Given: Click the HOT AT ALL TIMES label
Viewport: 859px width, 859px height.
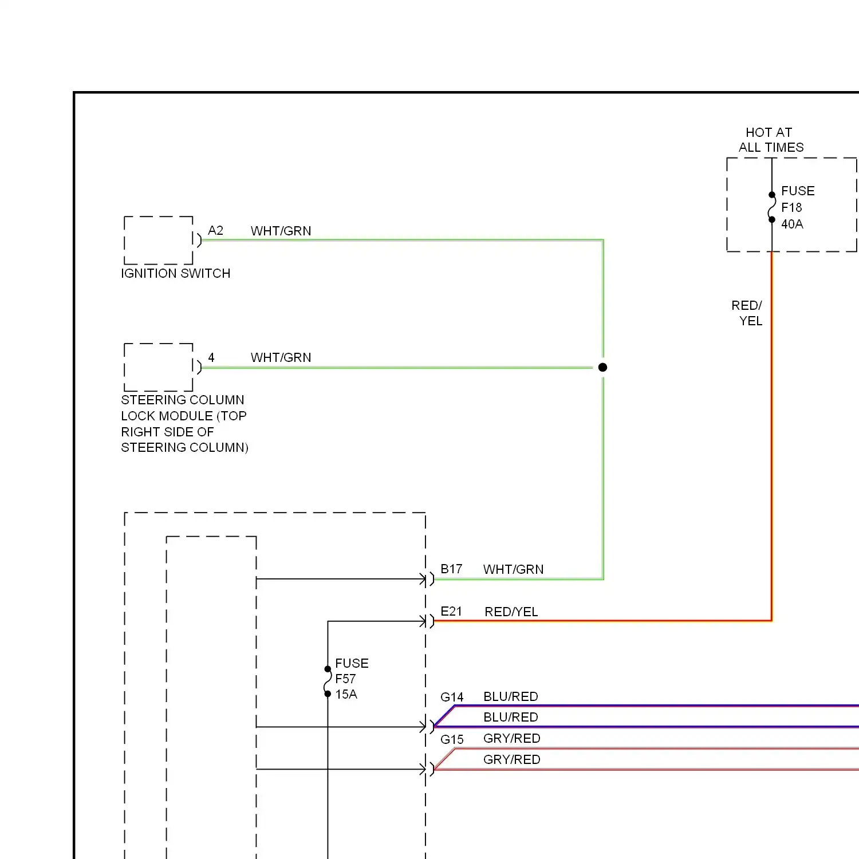Looking at the screenshot, I should 771,140.
